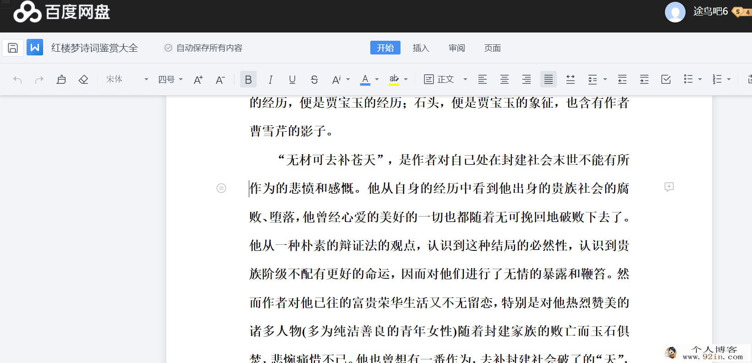Viewport: 752px width, 363px height.
Task: Increase paragraph indent
Action: click(644, 80)
